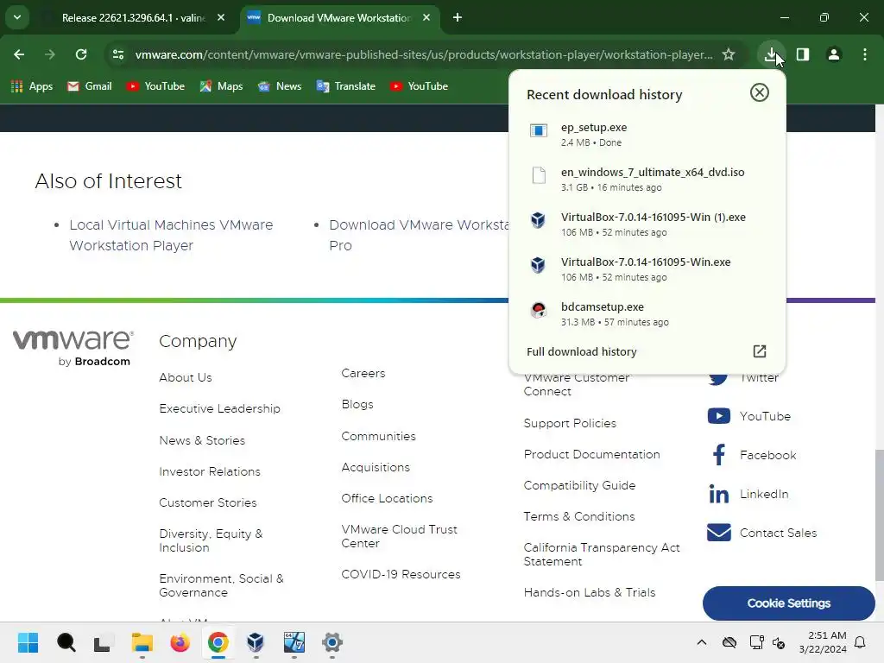Open VMware's LinkedIn social icon
Image resolution: width=884 pixels, height=663 pixels.
(x=719, y=494)
